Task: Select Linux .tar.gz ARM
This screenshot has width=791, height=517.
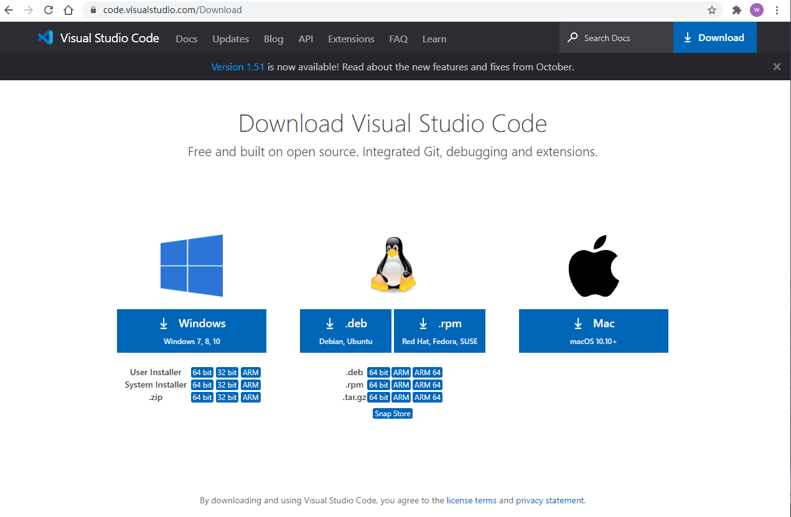Action: tap(401, 398)
